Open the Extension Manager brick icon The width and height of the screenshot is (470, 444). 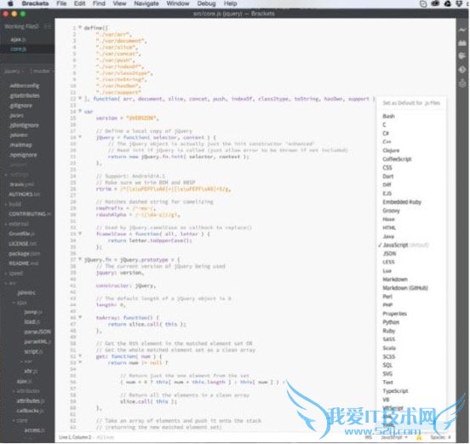(462, 43)
